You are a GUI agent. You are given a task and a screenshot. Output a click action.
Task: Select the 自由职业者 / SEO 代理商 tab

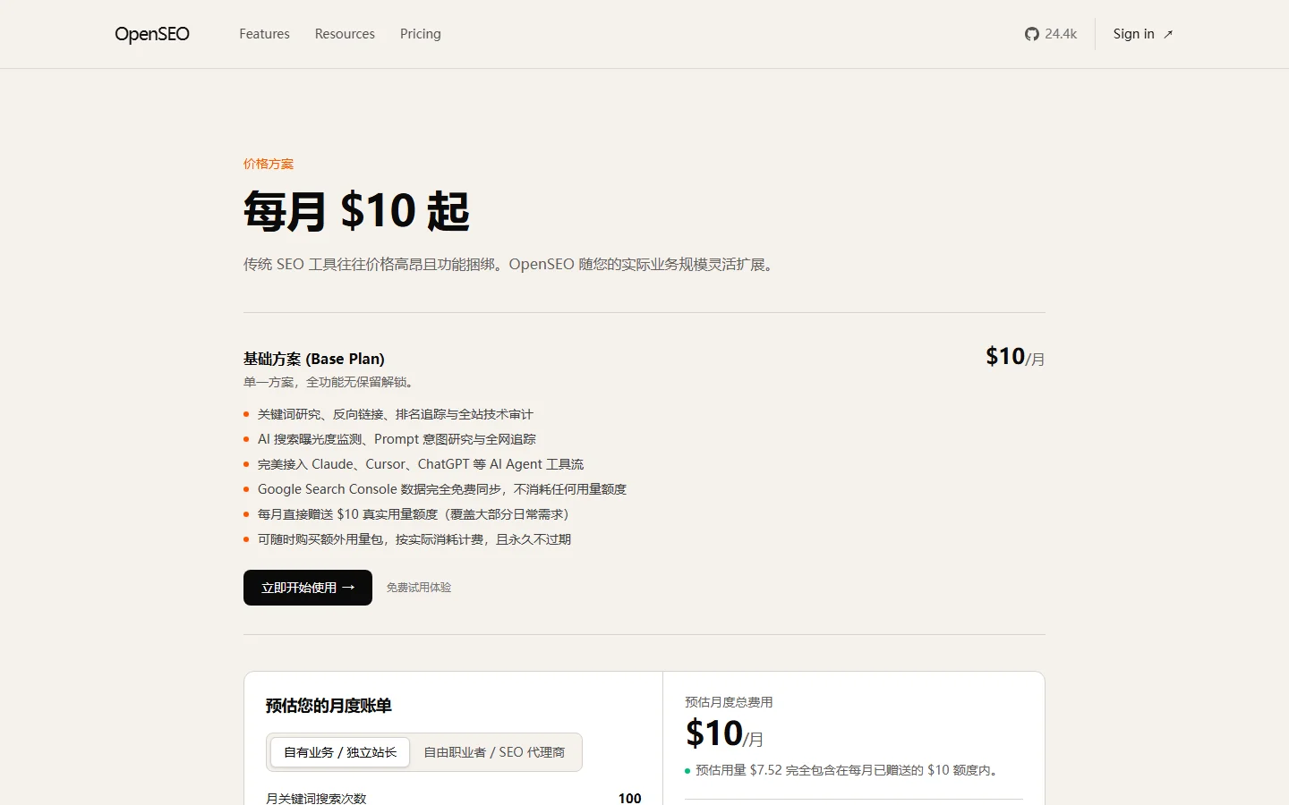494,752
